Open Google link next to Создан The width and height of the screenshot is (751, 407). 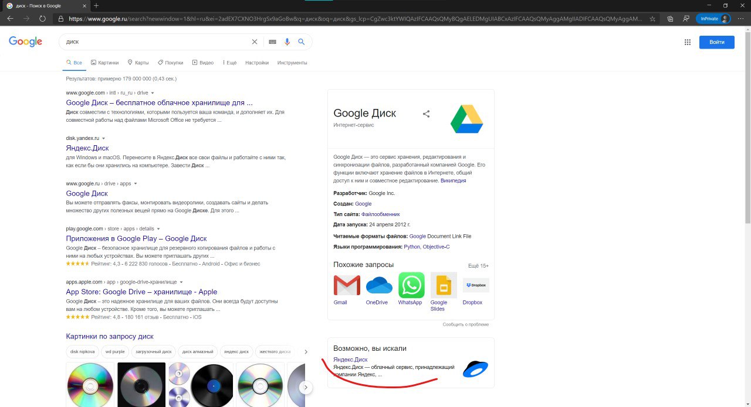(x=363, y=204)
